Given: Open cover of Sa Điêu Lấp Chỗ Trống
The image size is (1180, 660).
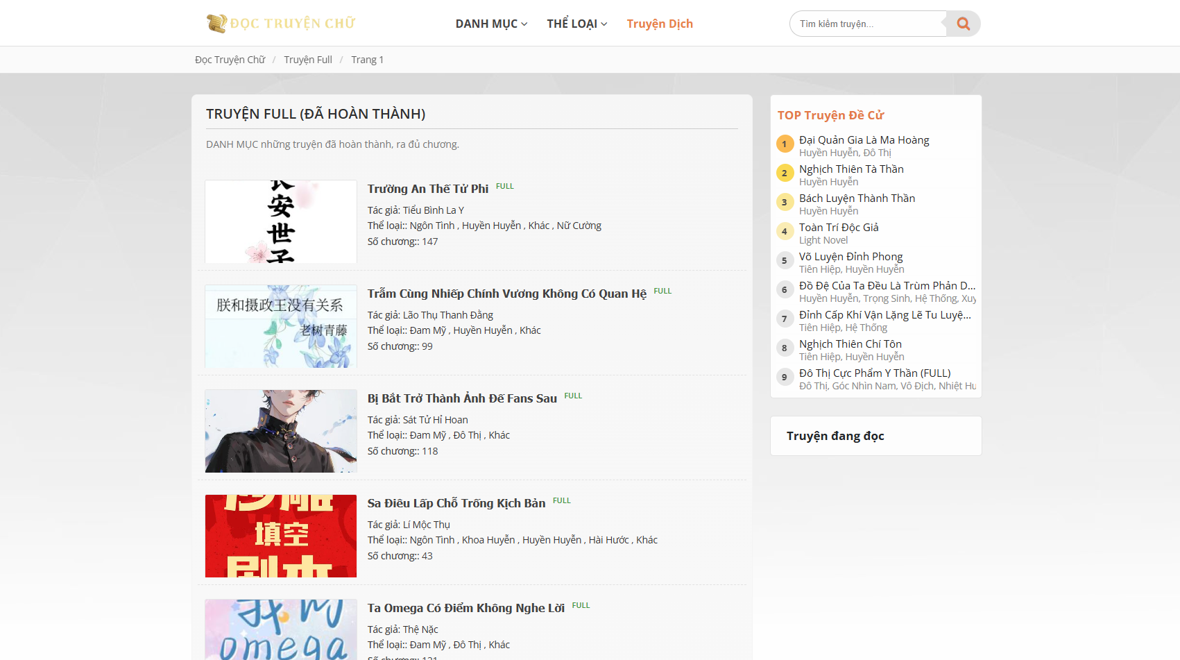Looking at the screenshot, I should (281, 536).
